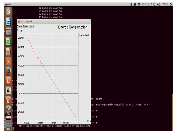Click the 95.0000 y-axis value
Screen dimensions: 173x133
coord(21,47)
